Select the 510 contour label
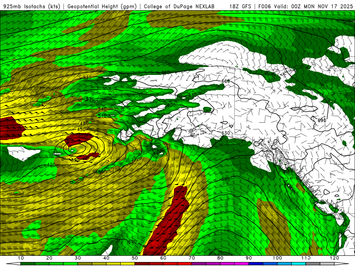The image size is (355, 266). point(102,116)
